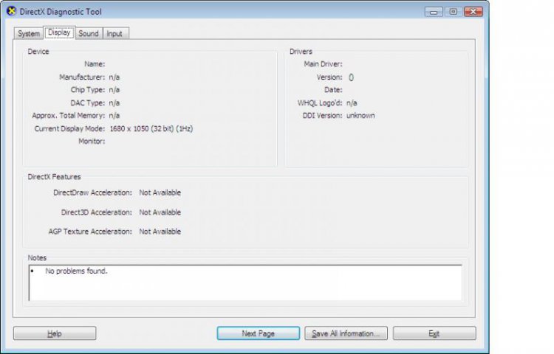Click the Direct3D Acceleration 'Not Available' value
Viewport: 554px width, 354px height.
(160, 212)
